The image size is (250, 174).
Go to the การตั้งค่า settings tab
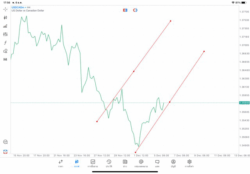[x=189, y=163]
